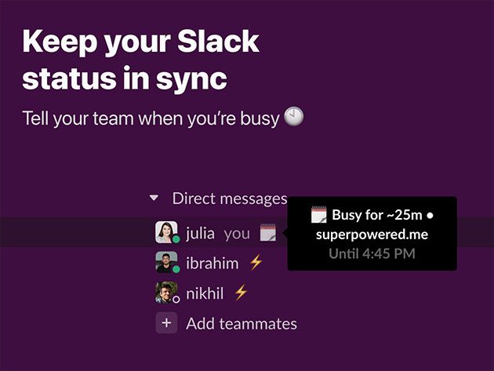
Task: Click julia's green online presence dot
Action: pos(176,239)
